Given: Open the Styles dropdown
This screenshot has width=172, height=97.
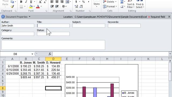Looking at the screenshot, I should pyautogui.click(x=96, y=4).
